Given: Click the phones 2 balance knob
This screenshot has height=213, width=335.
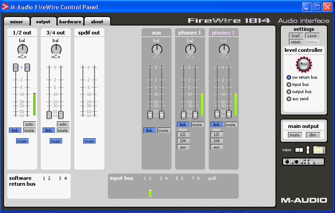Looking at the screenshot, I should (224, 49).
